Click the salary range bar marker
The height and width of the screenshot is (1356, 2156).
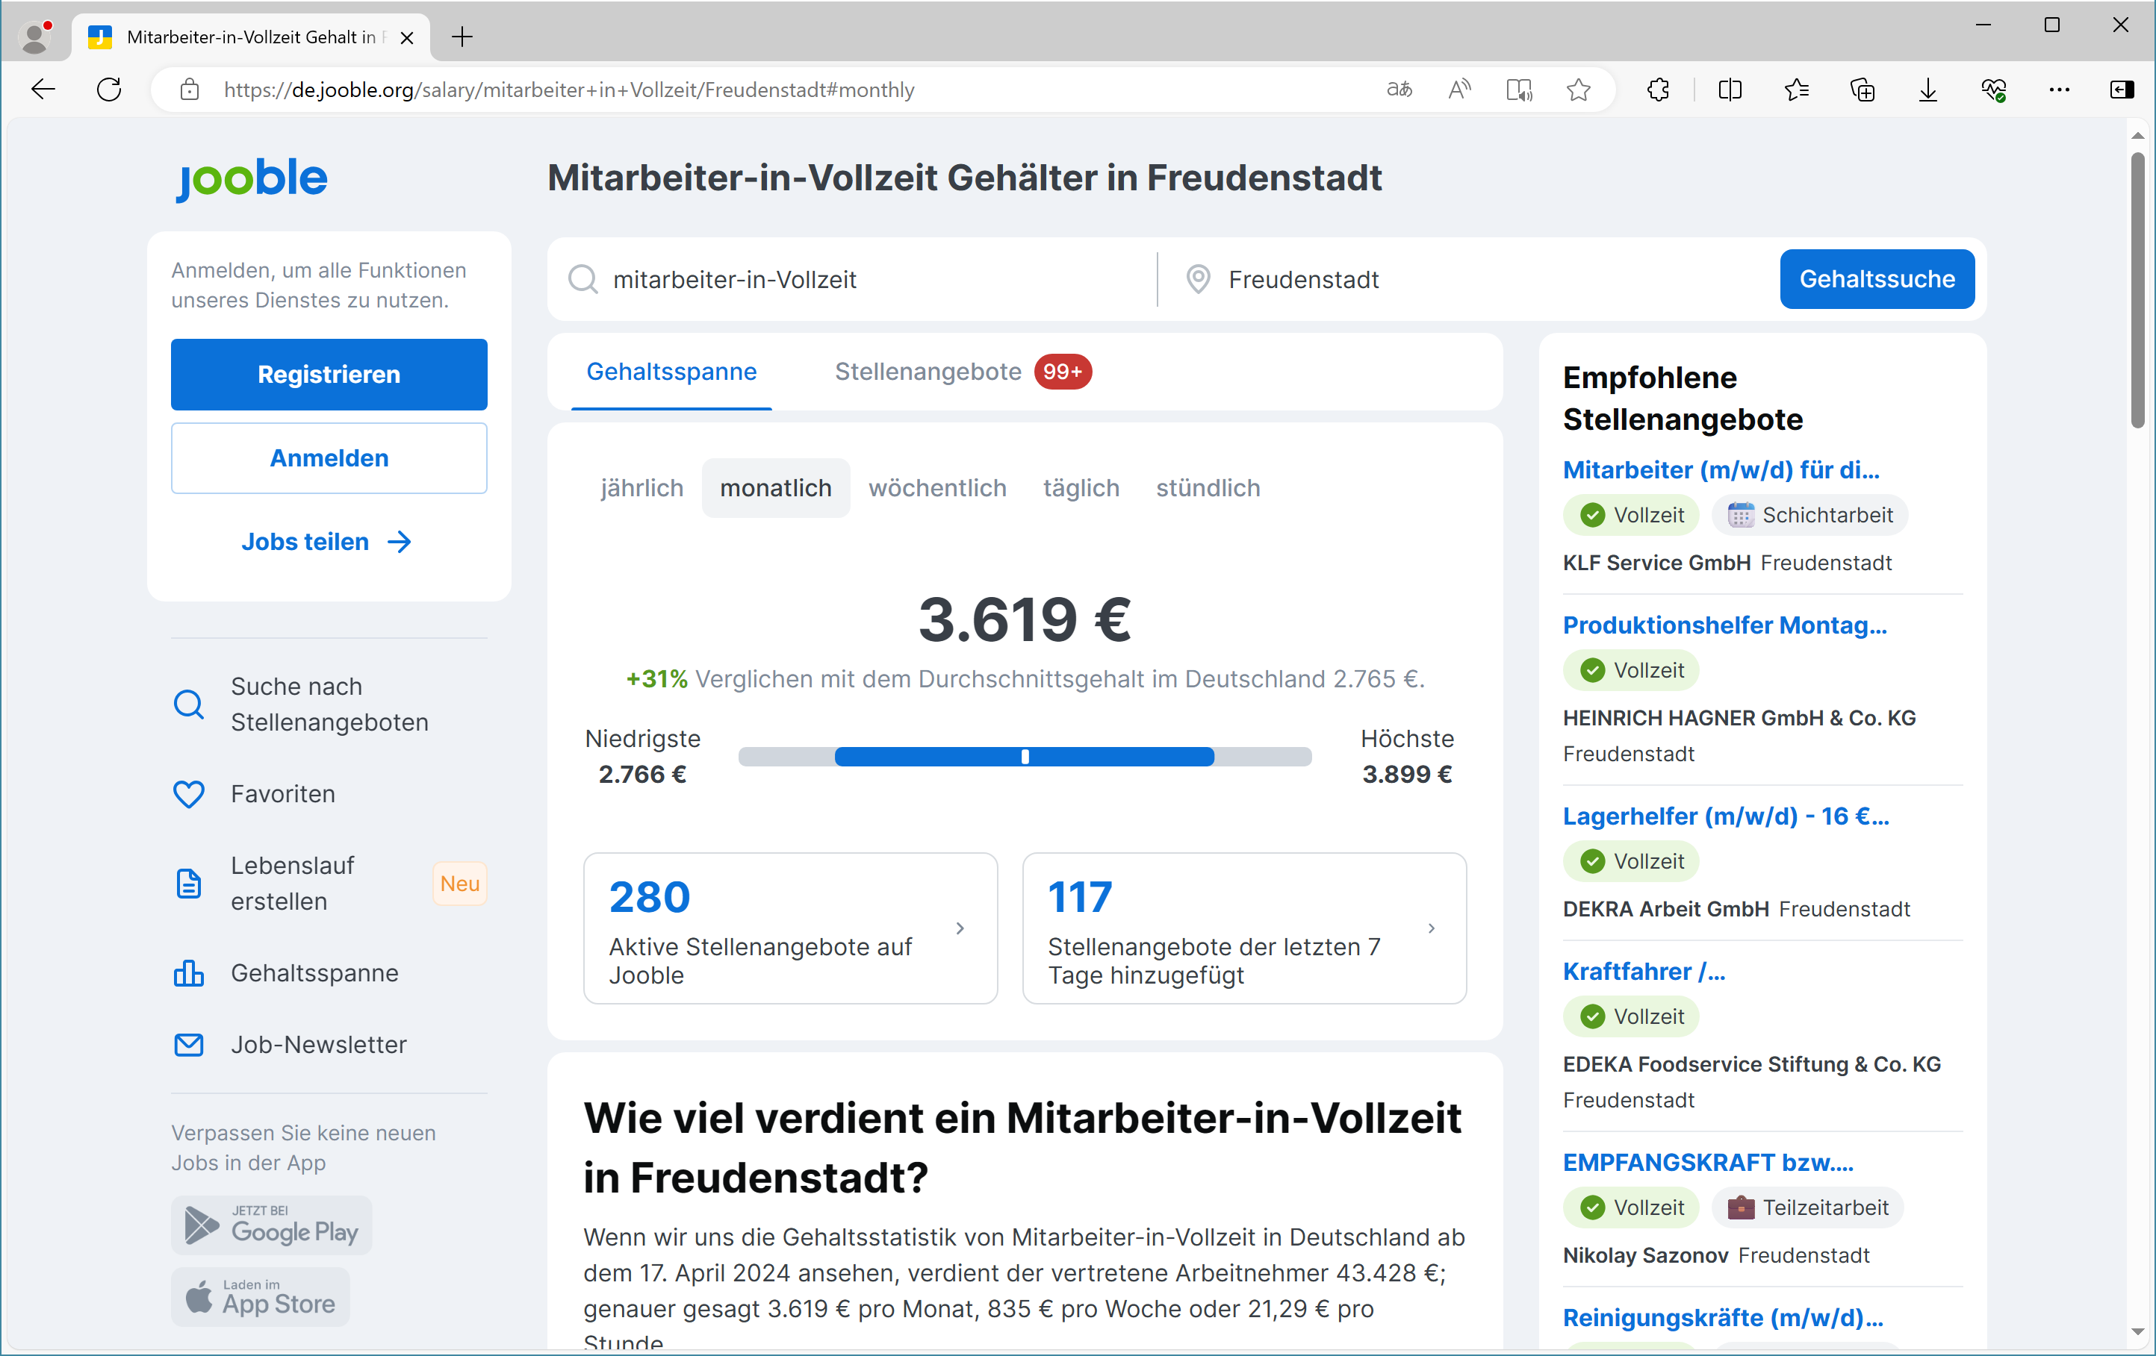(1025, 757)
